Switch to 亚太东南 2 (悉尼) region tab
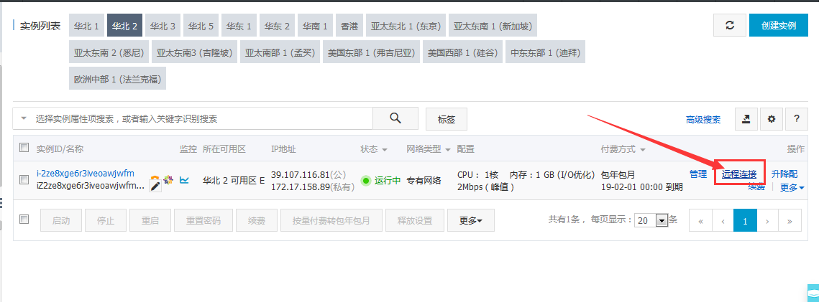This screenshot has height=302, width=819. click(109, 52)
